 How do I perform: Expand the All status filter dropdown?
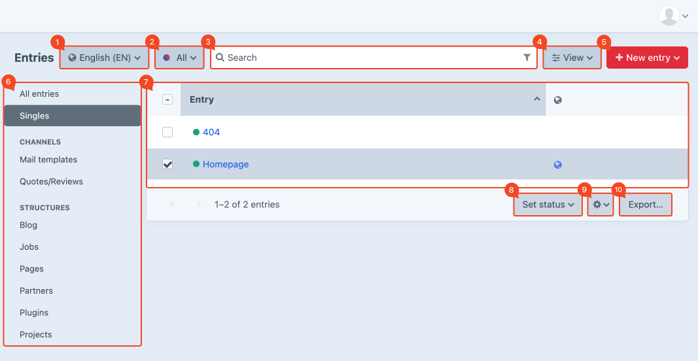(180, 58)
